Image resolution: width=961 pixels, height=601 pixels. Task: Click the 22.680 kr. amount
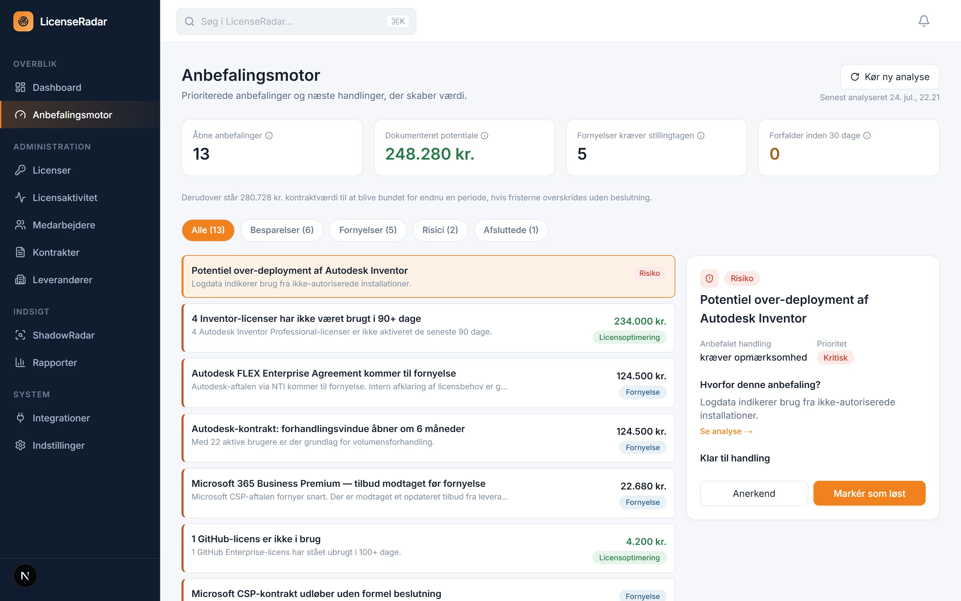(643, 486)
